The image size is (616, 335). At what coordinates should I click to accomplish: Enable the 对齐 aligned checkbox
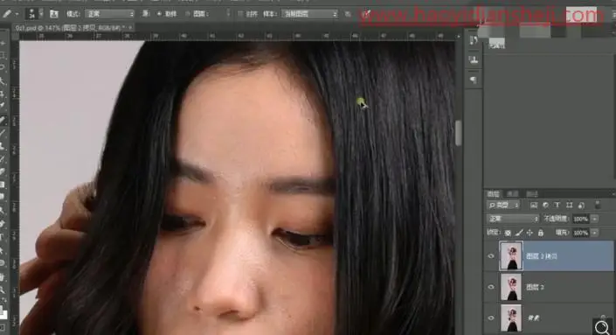click(x=240, y=14)
